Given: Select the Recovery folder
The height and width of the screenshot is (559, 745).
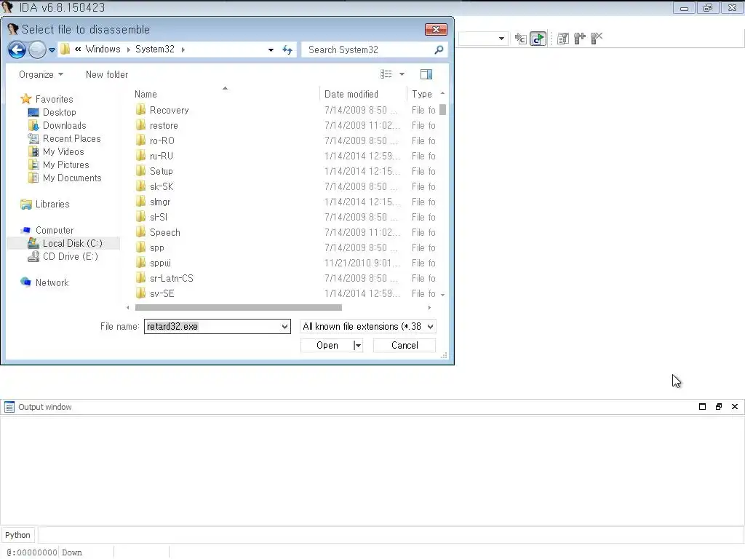Looking at the screenshot, I should coord(169,111).
